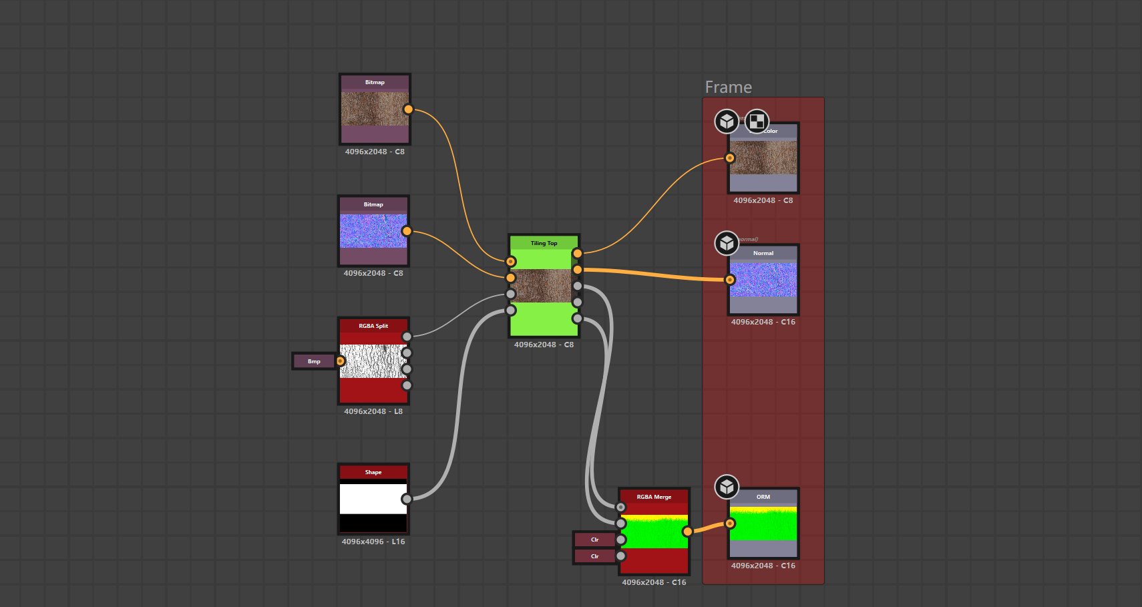The height and width of the screenshot is (607, 1142).
Task: Click Tiling Top's third (grey) input connector
Action: pyautogui.click(x=511, y=294)
